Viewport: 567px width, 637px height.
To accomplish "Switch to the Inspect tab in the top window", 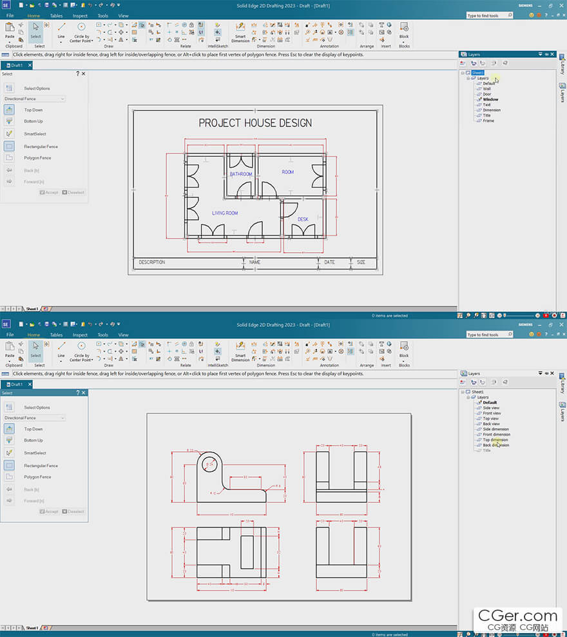I will [80, 16].
